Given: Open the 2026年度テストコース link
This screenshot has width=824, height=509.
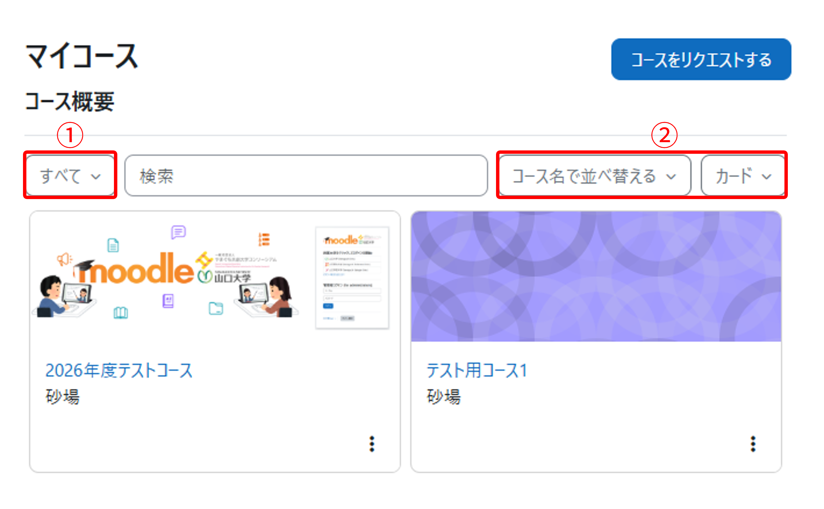Looking at the screenshot, I should click(119, 370).
